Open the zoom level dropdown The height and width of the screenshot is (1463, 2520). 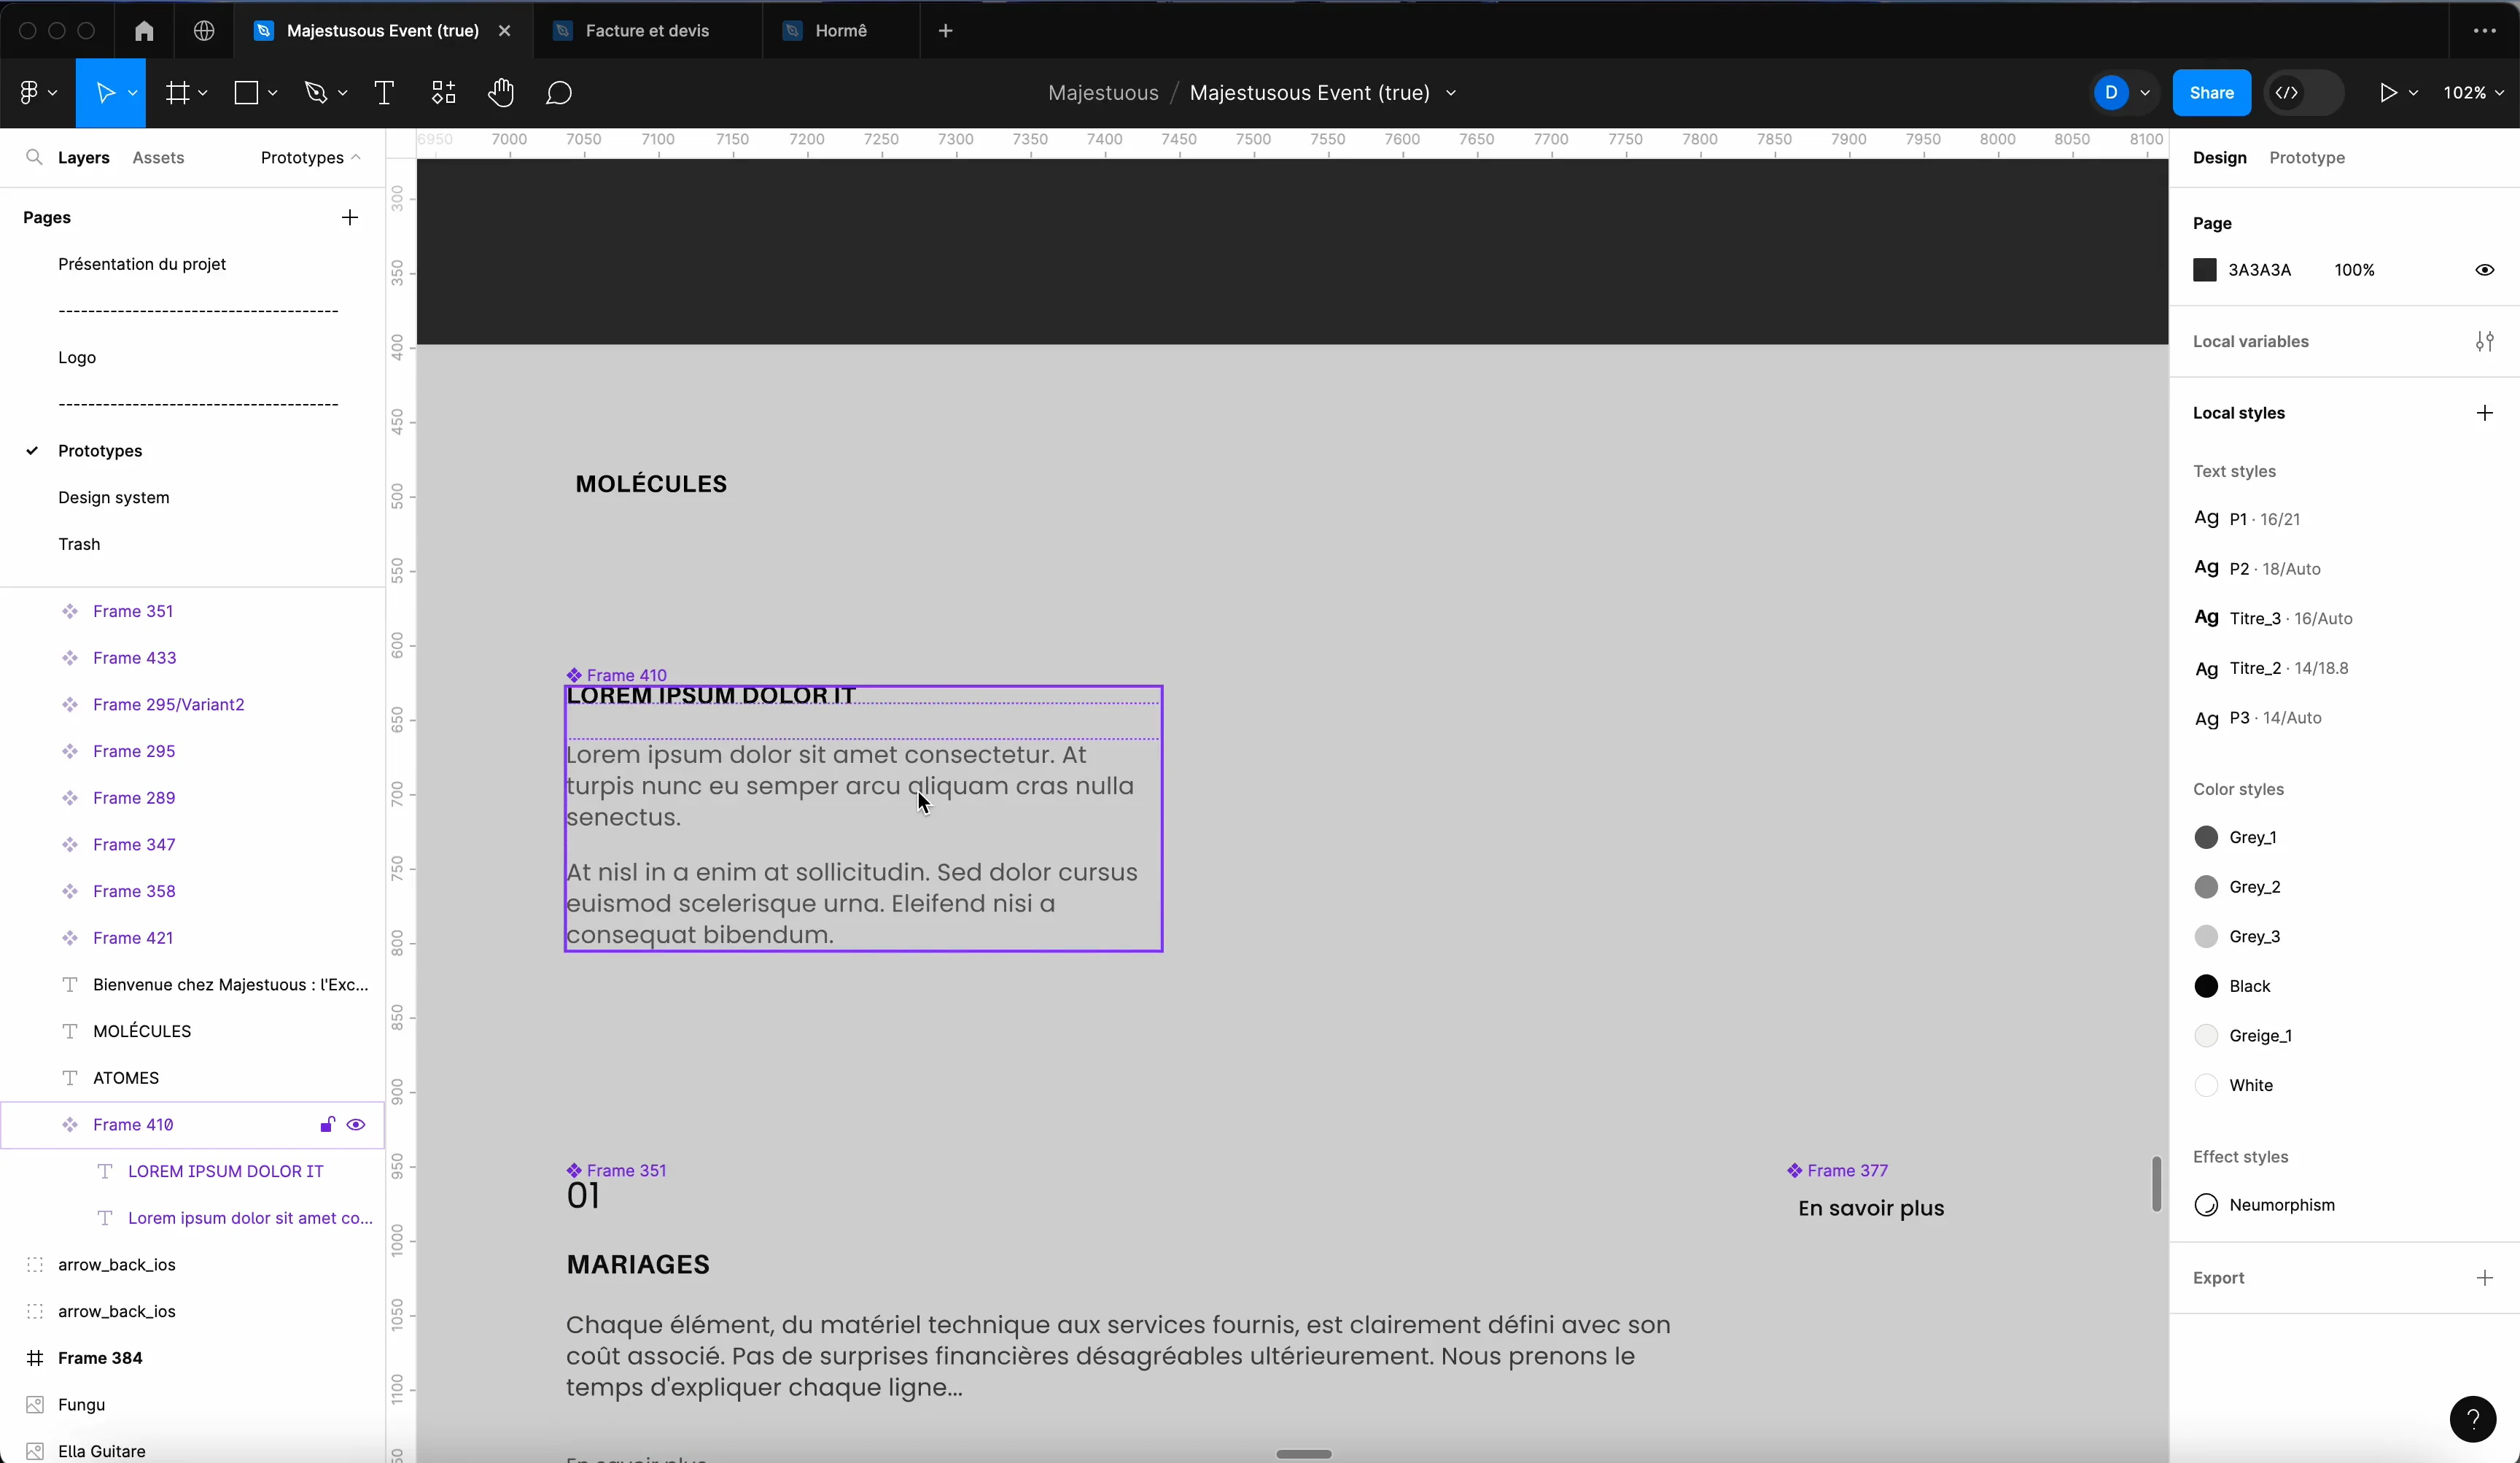(2473, 93)
